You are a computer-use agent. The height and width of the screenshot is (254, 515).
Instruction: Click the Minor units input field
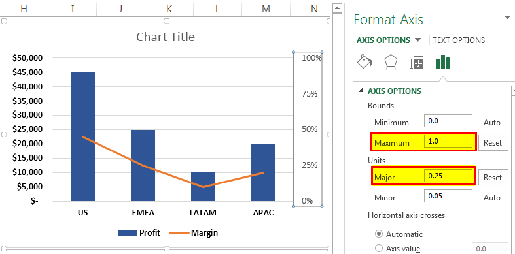click(448, 196)
